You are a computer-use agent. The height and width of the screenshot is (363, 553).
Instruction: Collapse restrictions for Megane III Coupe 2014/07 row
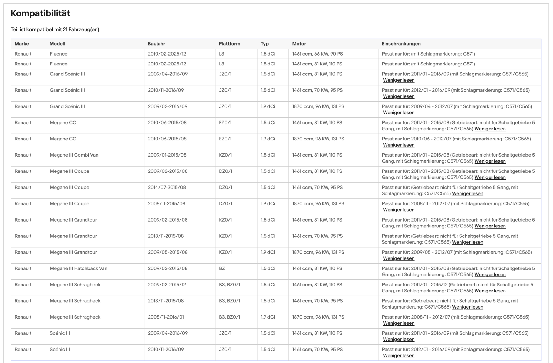pyautogui.click(x=468, y=193)
